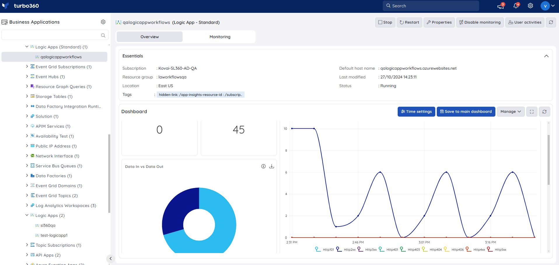559x265 pixels.
Task: Expand Storage Tables node
Action: click(27, 96)
